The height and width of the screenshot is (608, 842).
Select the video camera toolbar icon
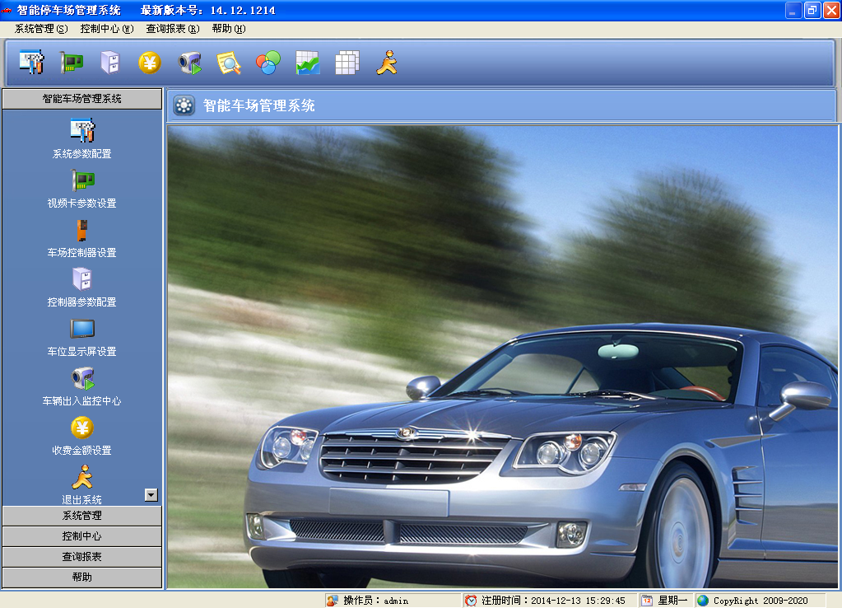coord(188,61)
